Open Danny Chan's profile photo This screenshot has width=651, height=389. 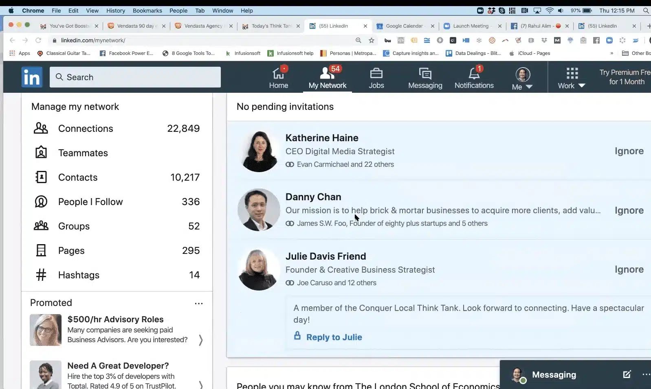point(259,210)
